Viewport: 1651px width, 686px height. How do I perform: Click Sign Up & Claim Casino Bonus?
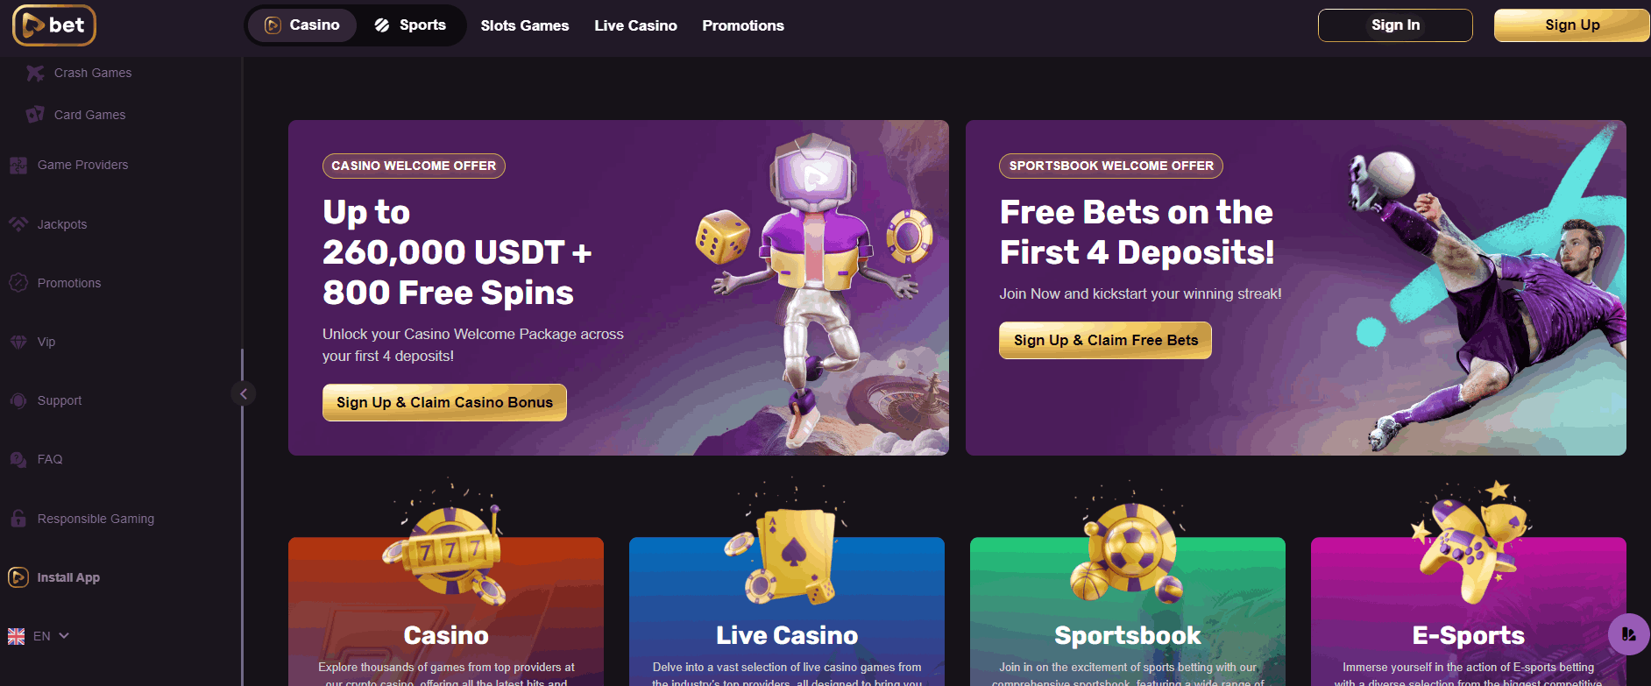pyautogui.click(x=444, y=402)
